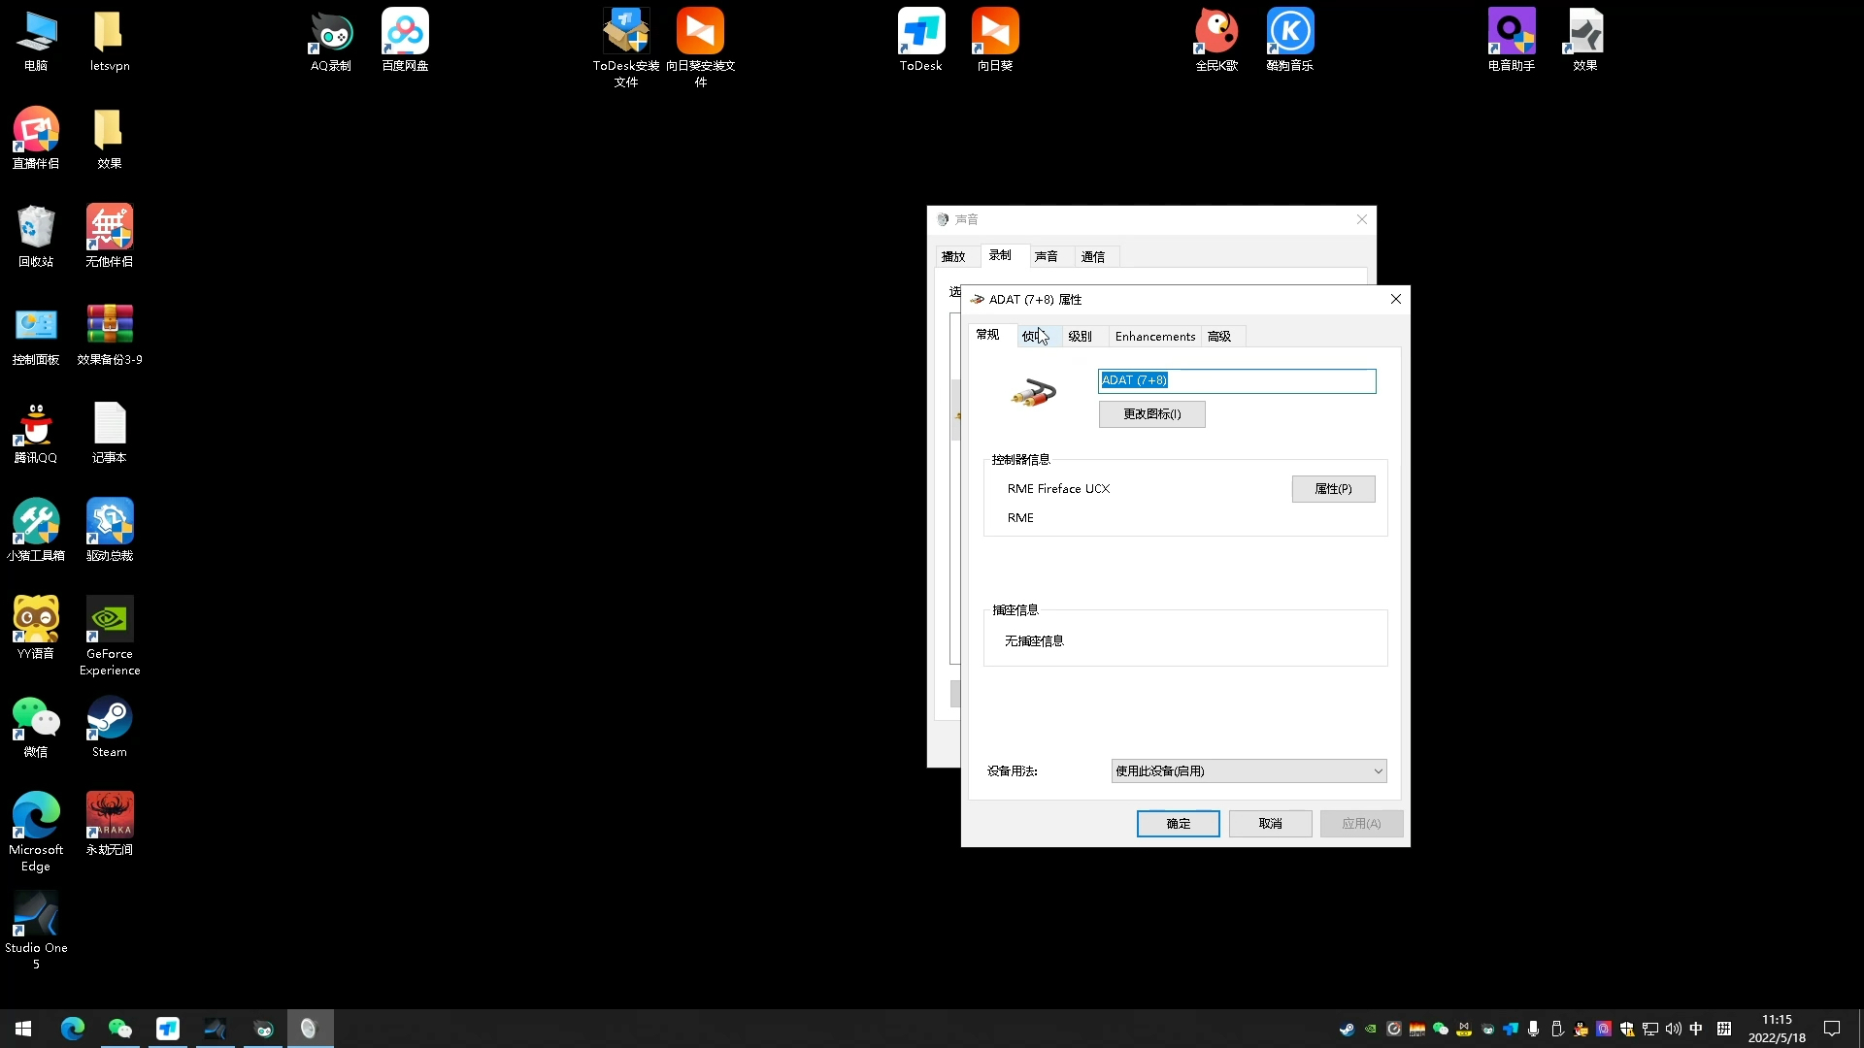
Task: Click the 属性(P) properties button
Action: (x=1333, y=489)
